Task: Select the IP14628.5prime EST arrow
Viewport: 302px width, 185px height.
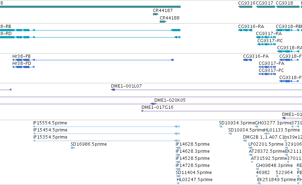Action: coord(178,148)
